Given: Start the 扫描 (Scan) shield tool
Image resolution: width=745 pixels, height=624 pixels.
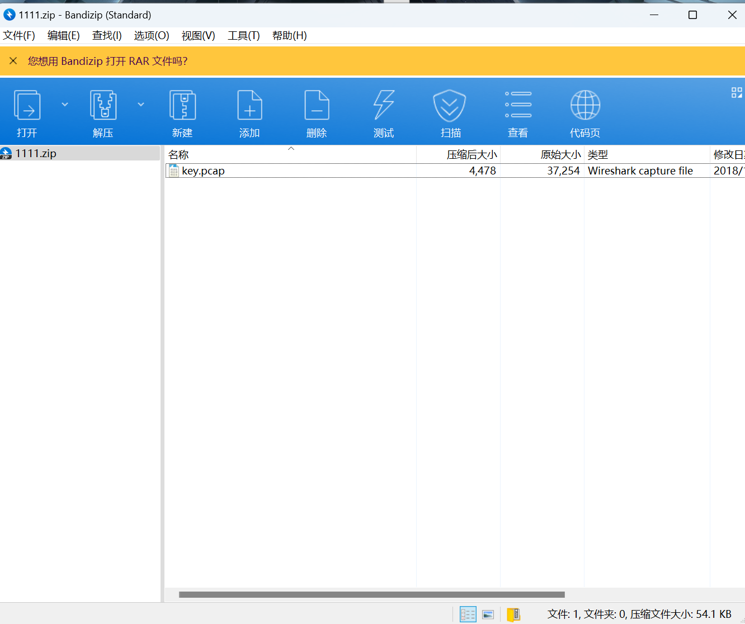Looking at the screenshot, I should (x=450, y=105).
